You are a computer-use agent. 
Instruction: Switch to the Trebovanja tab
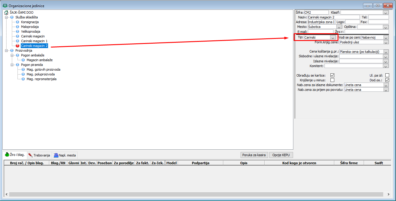point(39,155)
